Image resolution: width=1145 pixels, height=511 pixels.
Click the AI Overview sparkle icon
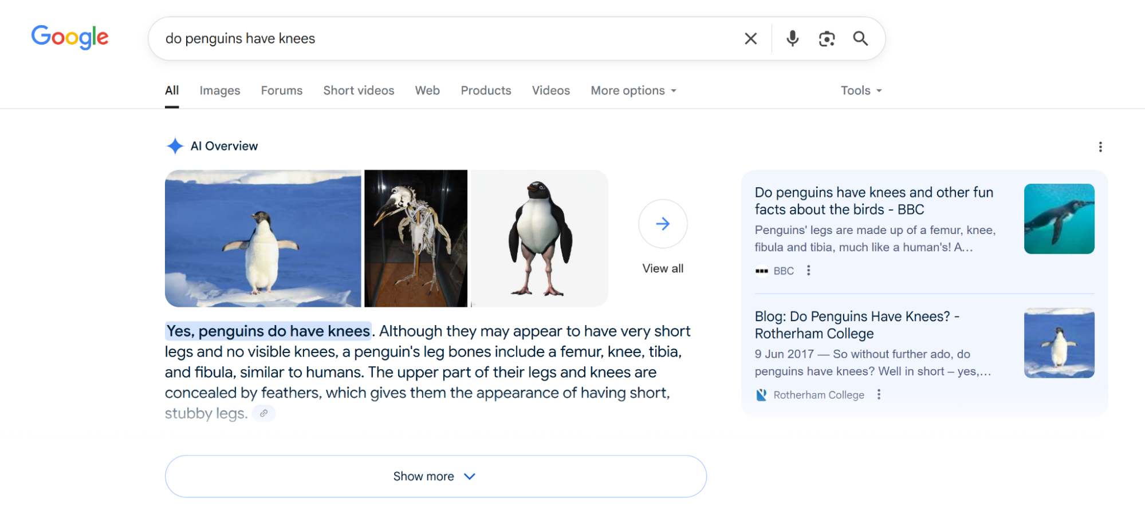pos(175,146)
